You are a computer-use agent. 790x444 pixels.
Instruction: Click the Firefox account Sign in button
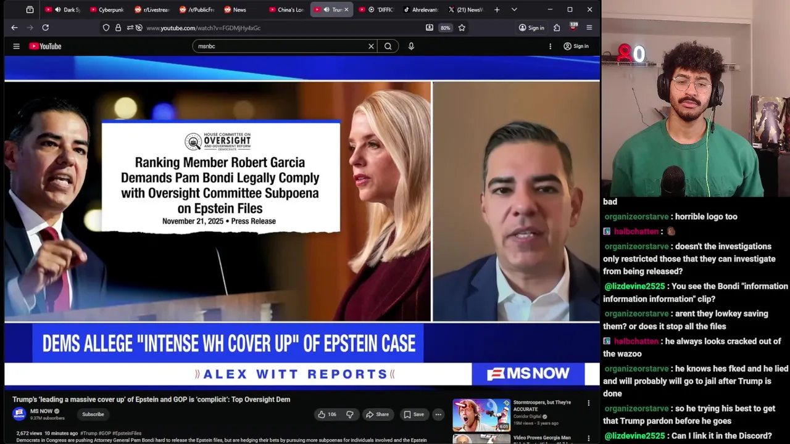pos(531,28)
